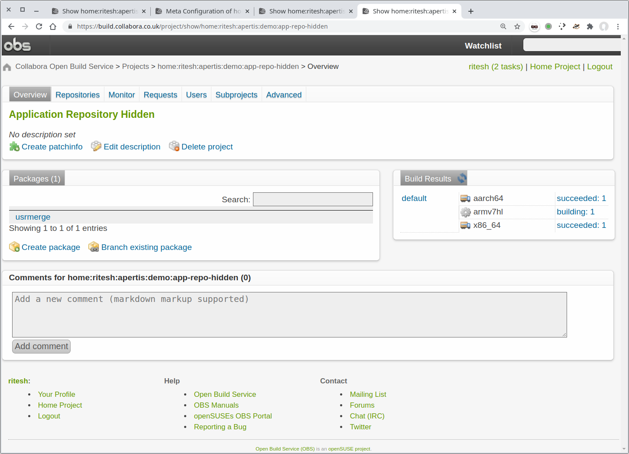The height and width of the screenshot is (454, 629).
Task: Reload the page with the browser refresh button
Action: (39, 26)
